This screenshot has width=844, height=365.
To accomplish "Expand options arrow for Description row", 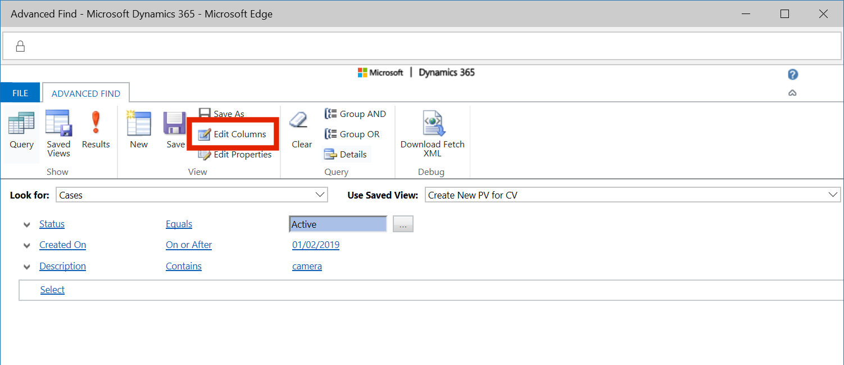I will 27,267.
